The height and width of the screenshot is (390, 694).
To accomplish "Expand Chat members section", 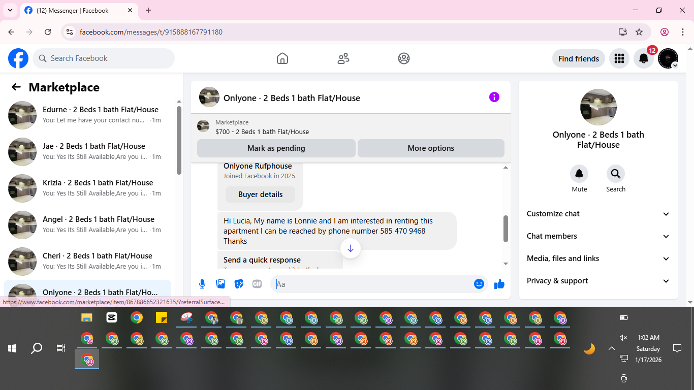I will (598, 236).
